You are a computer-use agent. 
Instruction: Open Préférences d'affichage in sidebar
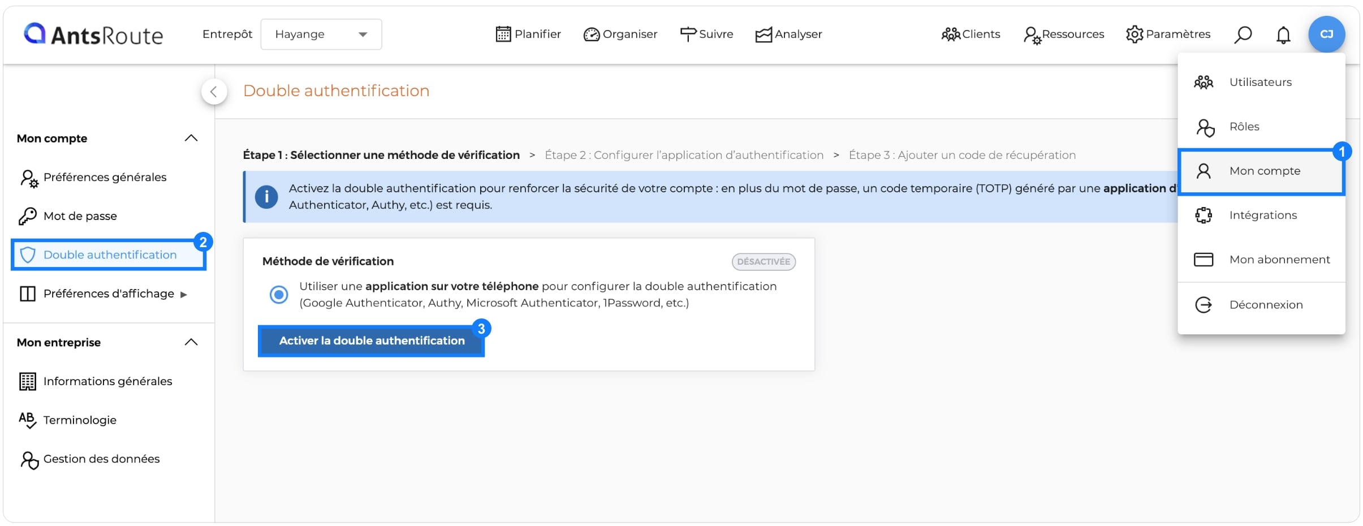coord(107,294)
